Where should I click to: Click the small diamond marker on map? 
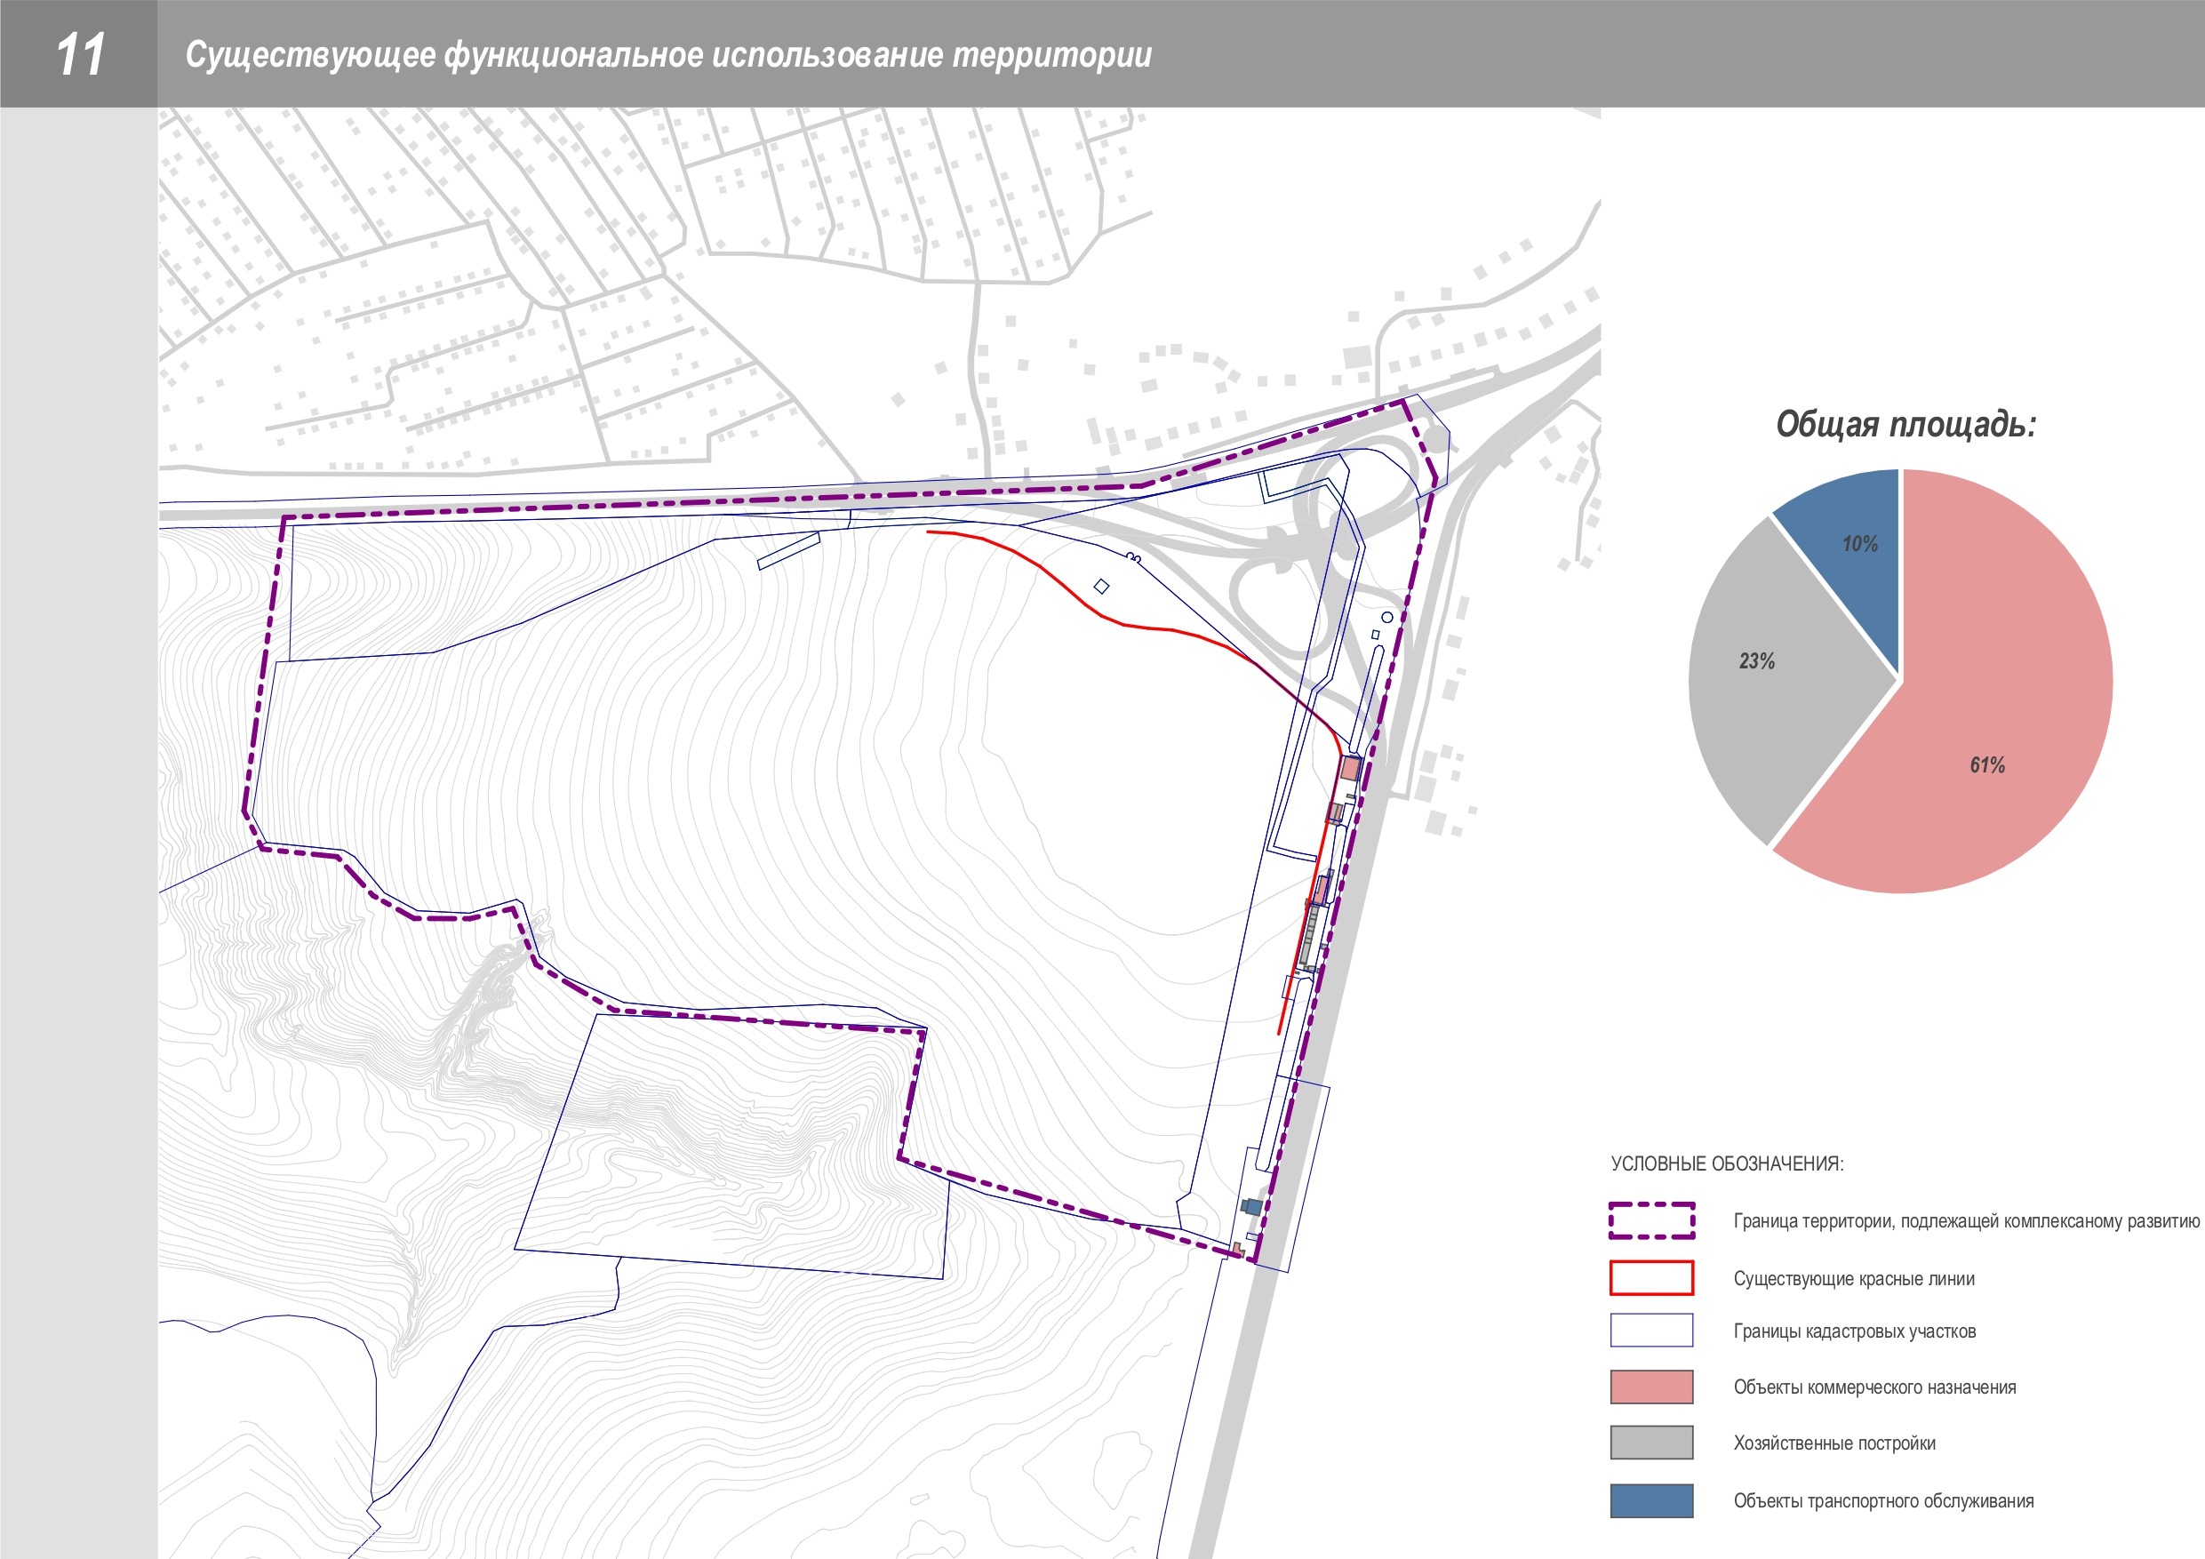point(1101,586)
